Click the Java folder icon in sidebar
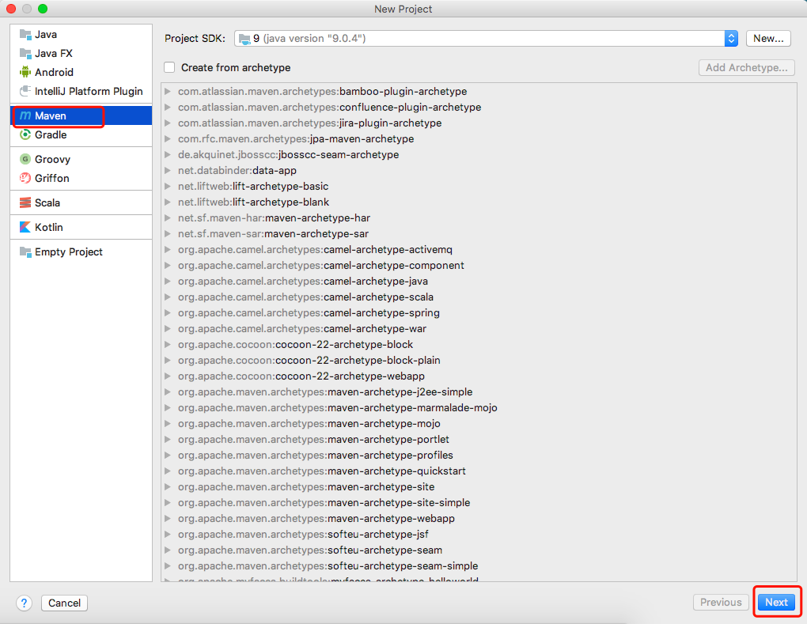Image resolution: width=807 pixels, height=624 pixels. (x=25, y=35)
